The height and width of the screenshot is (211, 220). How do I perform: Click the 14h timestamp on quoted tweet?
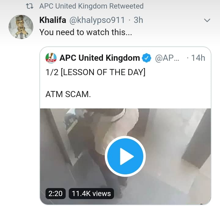pyautogui.click(x=198, y=58)
